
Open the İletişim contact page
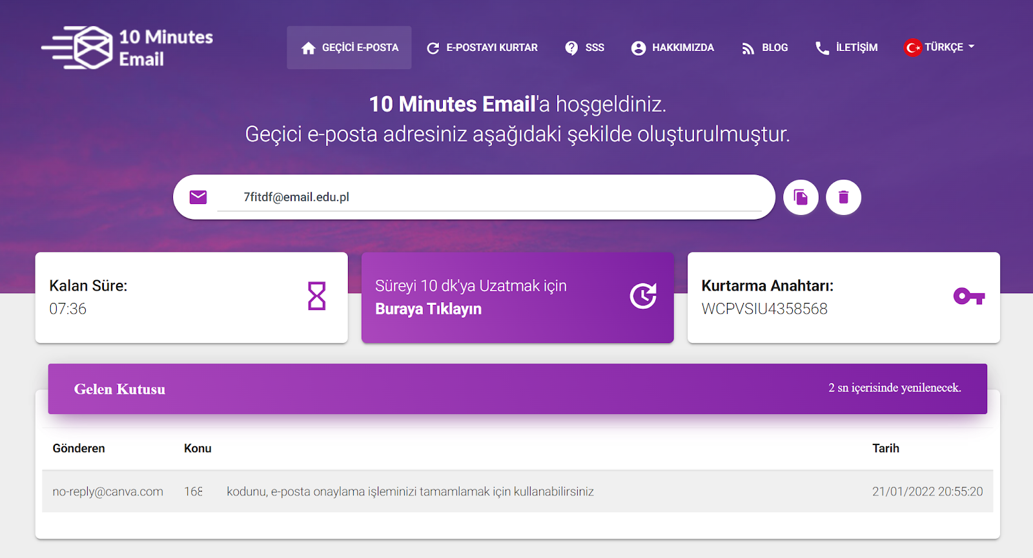(846, 48)
